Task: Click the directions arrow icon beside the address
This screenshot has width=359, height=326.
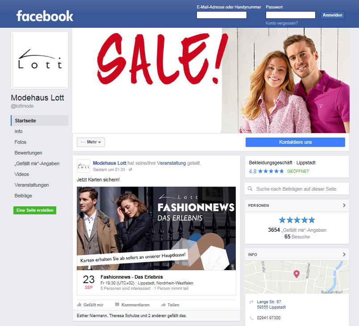Action: click(x=252, y=302)
